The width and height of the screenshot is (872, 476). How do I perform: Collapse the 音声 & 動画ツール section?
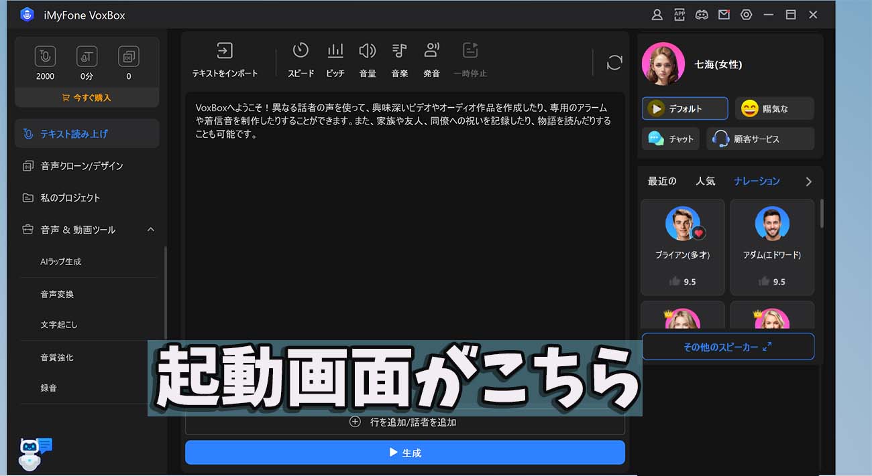[x=151, y=229]
